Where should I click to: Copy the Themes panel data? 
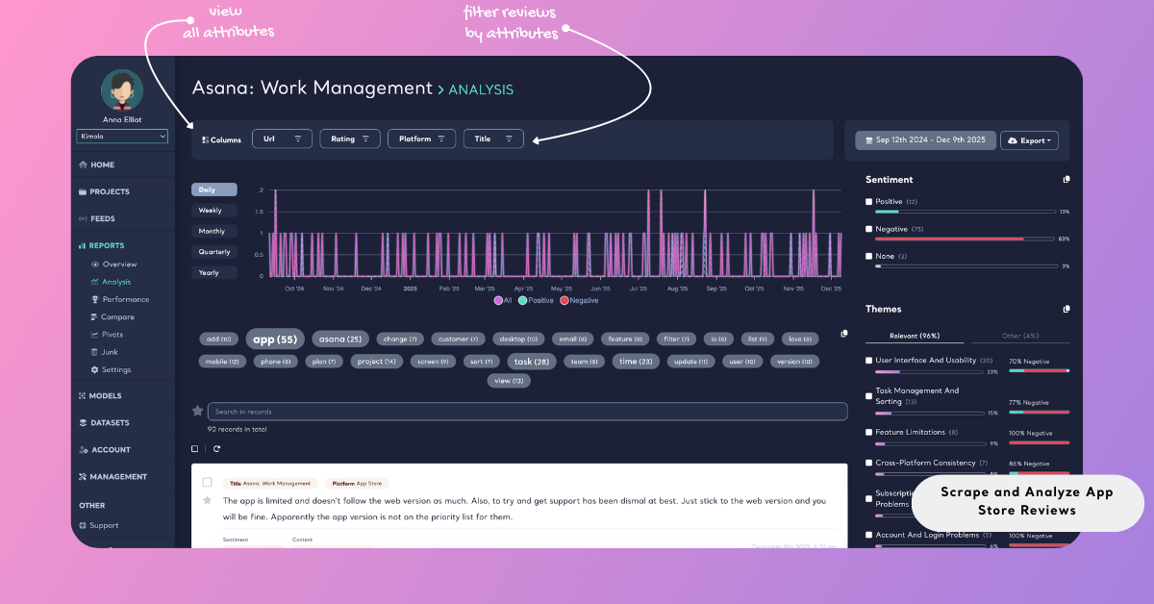[1066, 310]
